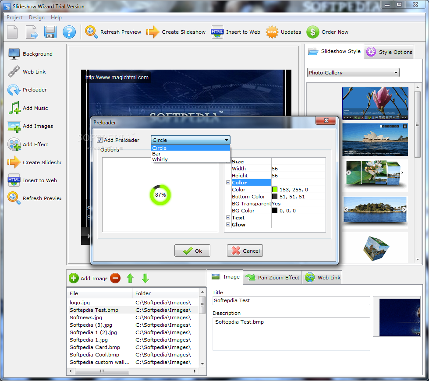The width and height of the screenshot is (429, 381).
Task: Move image up with green up arrow
Action: [x=130, y=278]
